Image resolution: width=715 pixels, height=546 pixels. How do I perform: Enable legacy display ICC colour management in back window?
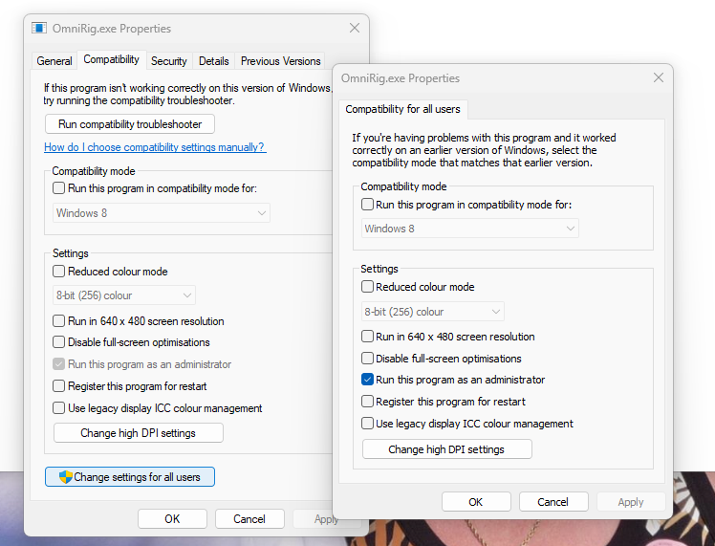tap(59, 407)
